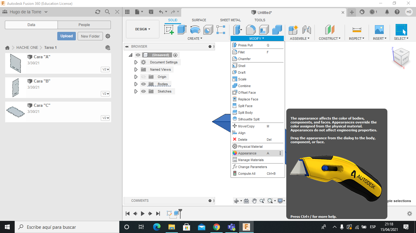Viewport: 416px width, 233px height.
Task: Select the Revolve tool icon
Action: pos(195,30)
